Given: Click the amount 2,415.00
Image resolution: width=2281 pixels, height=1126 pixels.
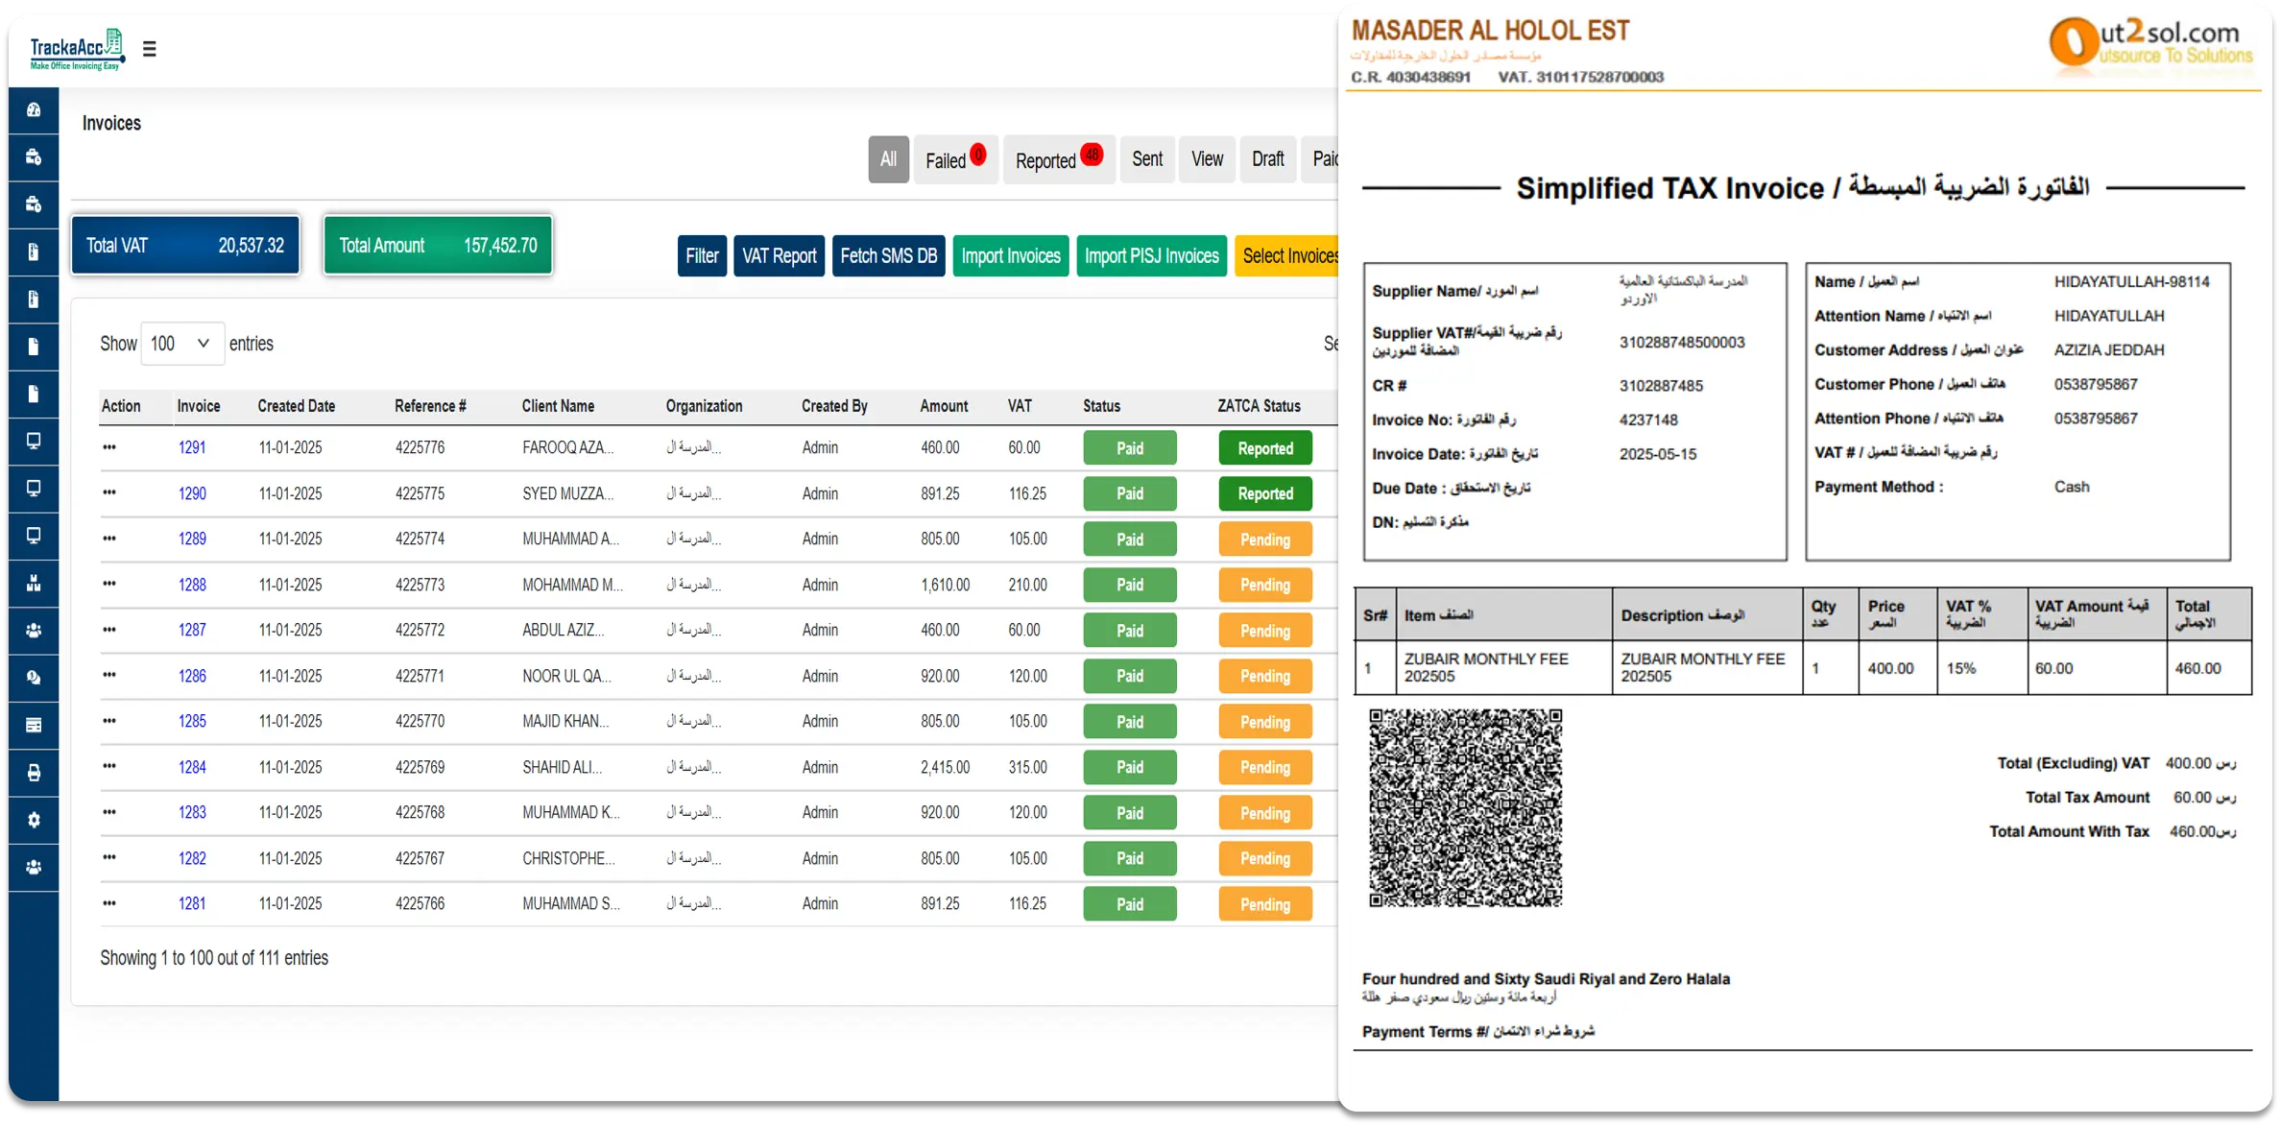Looking at the screenshot, I should coord(946,767).
